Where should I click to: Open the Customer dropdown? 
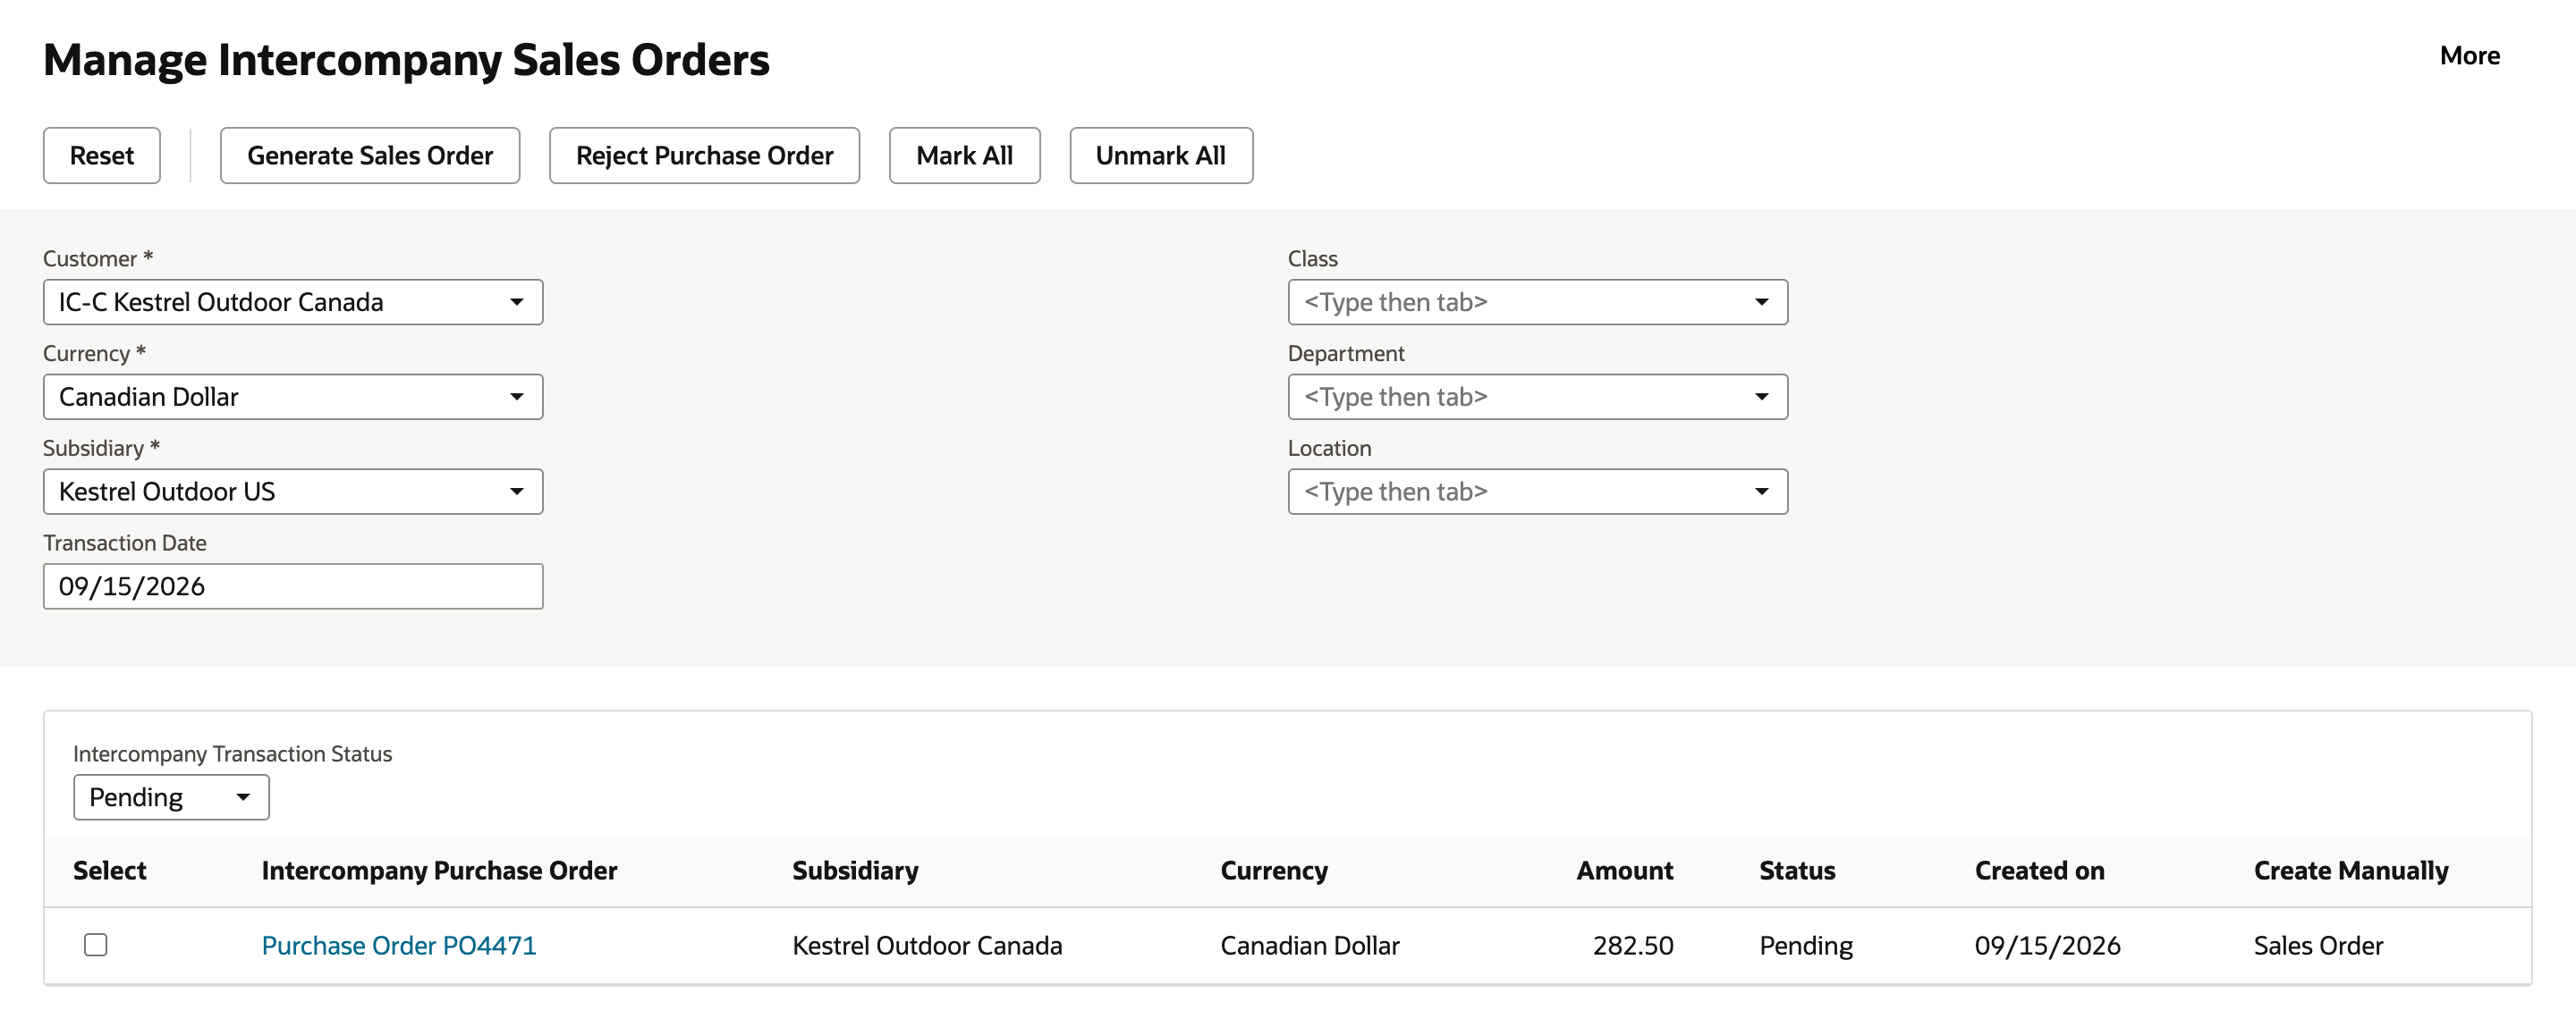click(x=293, y=302)
